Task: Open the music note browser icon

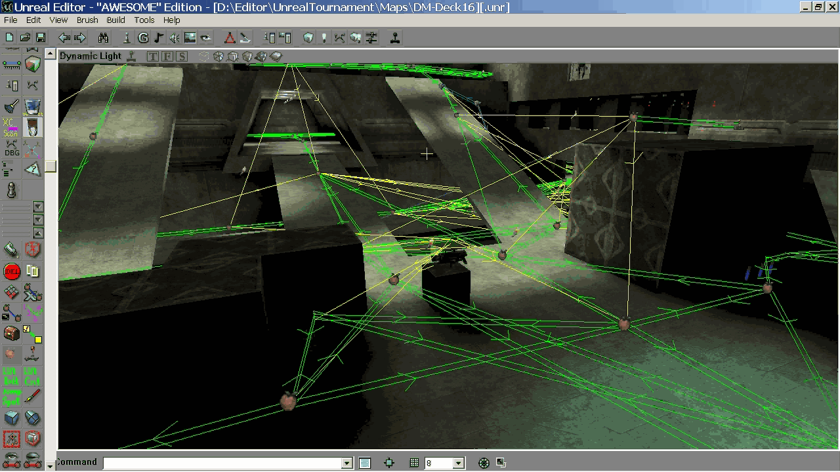Action: [x=159, y=38]
